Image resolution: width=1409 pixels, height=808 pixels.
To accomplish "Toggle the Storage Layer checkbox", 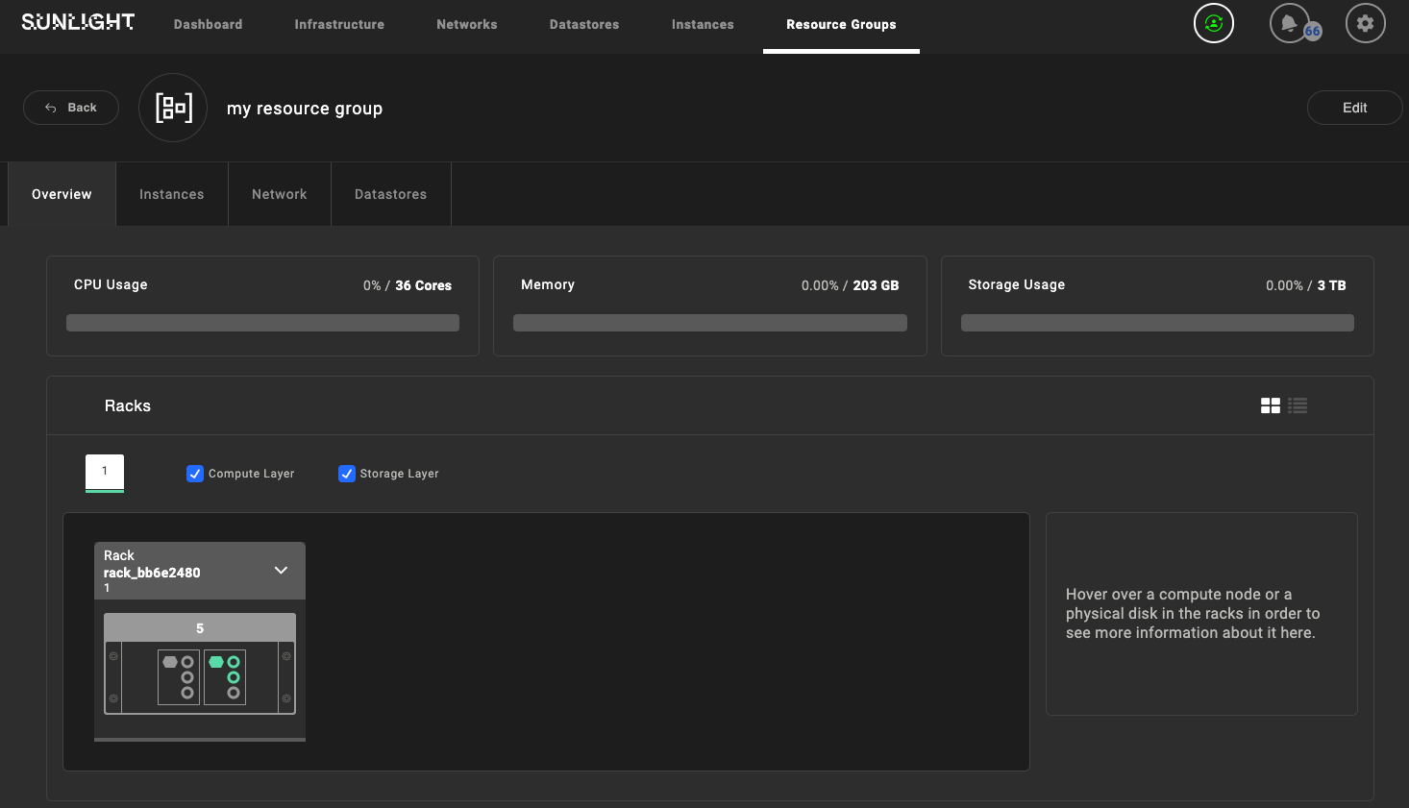I will (347, 474).
